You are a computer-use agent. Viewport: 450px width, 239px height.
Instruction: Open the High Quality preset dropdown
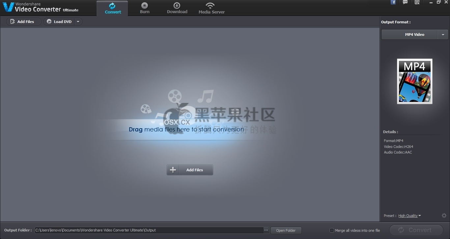(x=409, y=216)
